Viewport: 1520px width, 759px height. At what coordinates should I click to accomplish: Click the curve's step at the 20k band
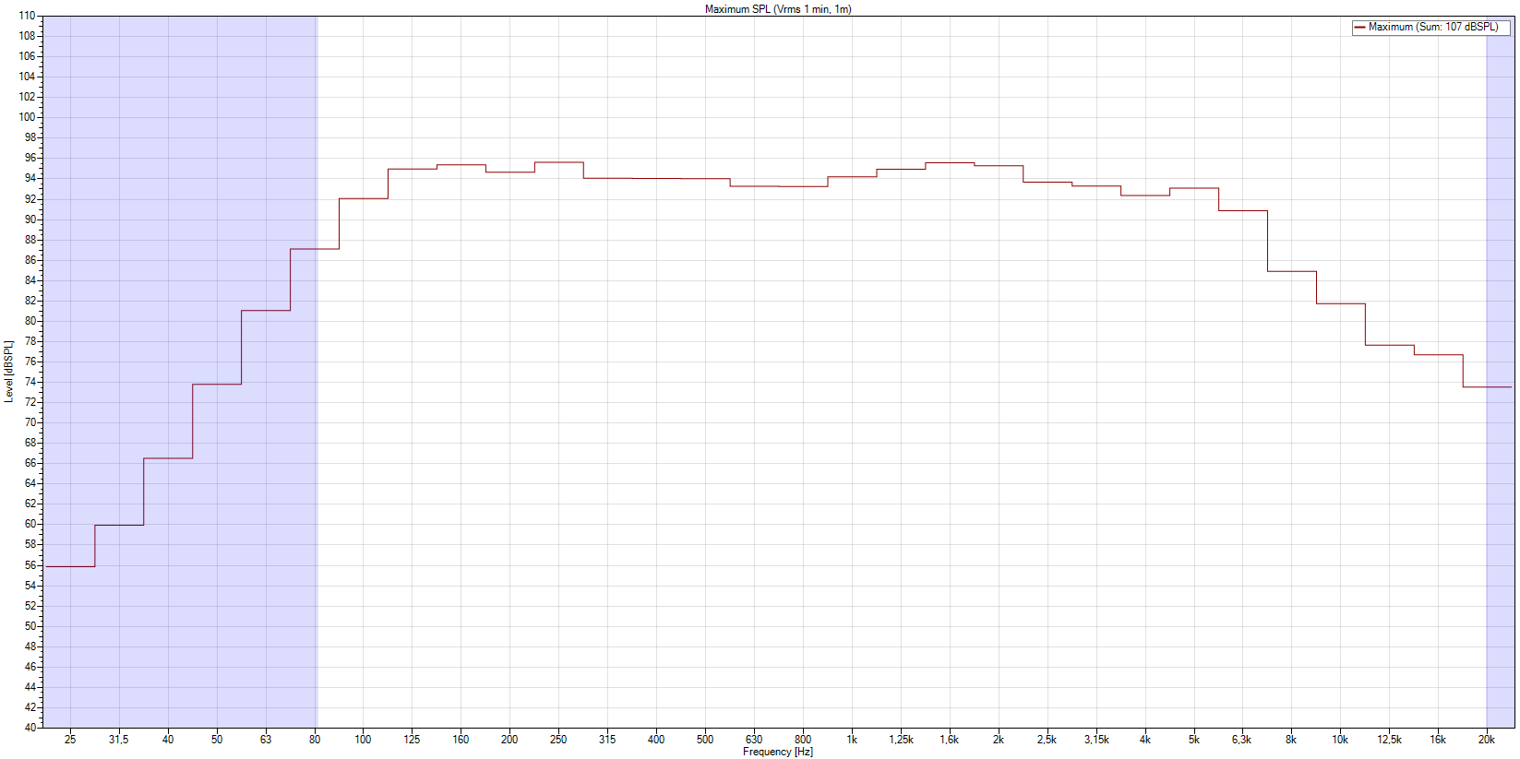pyautogui.click(x=1487, y=387)
